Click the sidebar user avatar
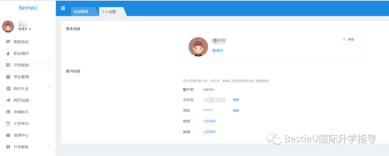This screenshot has height=156, width=389. pos(8,27)
